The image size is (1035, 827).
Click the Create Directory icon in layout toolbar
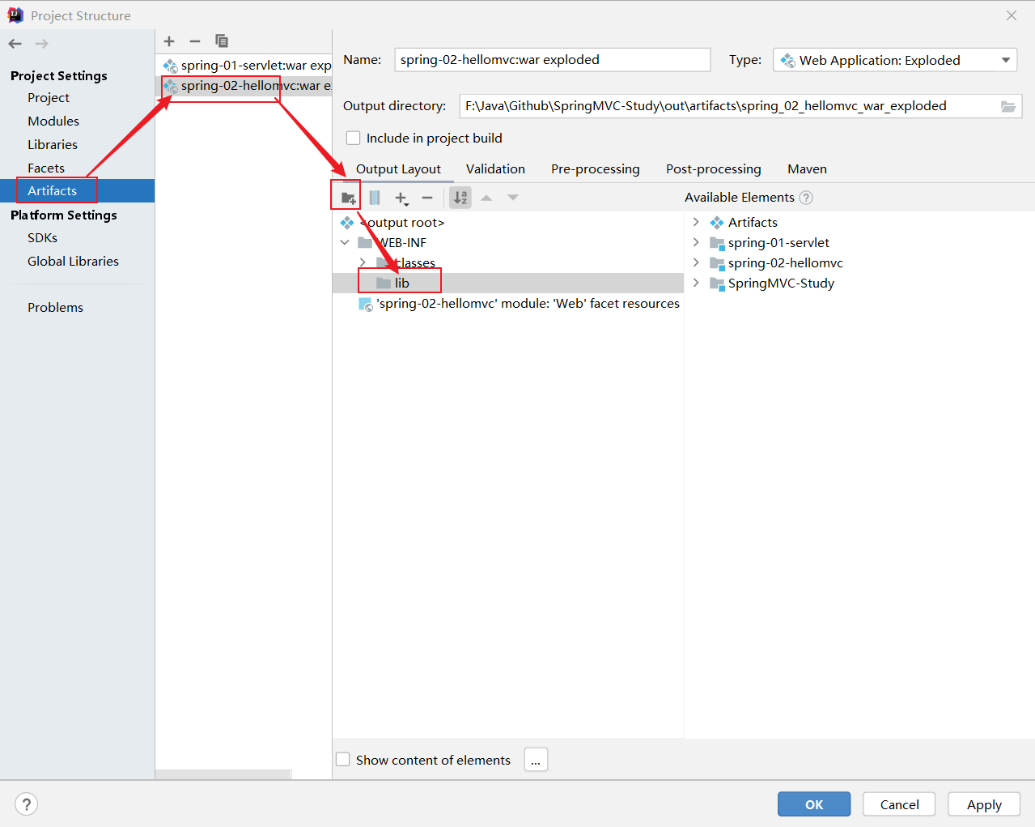point(348,198)
